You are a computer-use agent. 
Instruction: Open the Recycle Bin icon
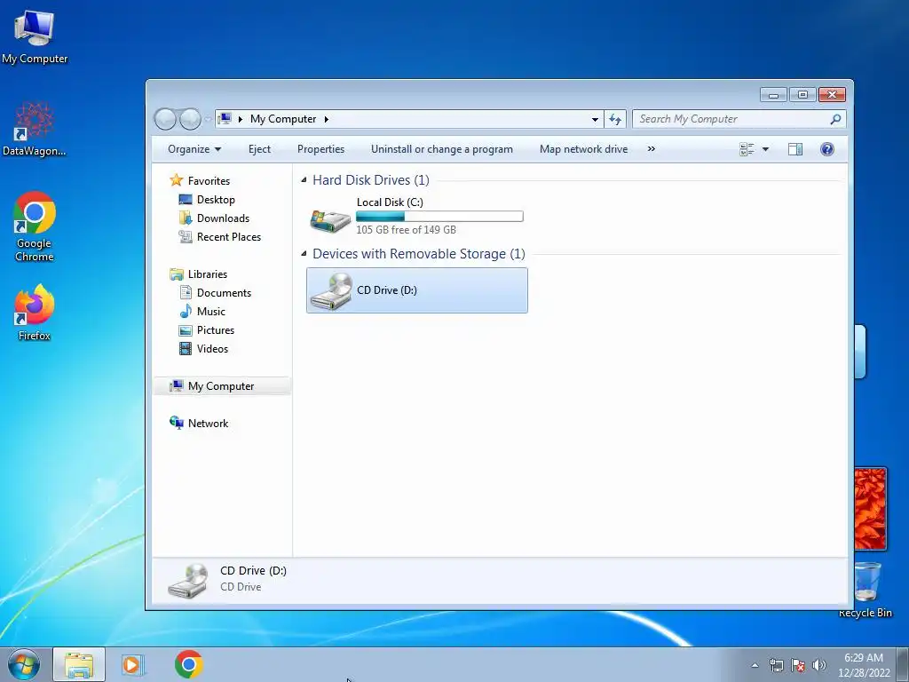coord(866,590)
